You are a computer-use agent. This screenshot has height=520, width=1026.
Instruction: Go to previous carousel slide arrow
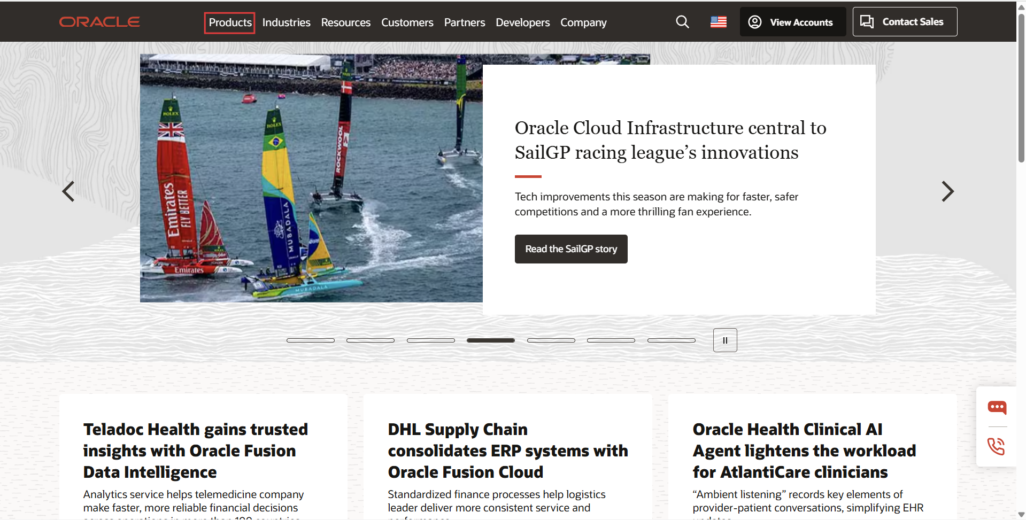click(68, 191)
